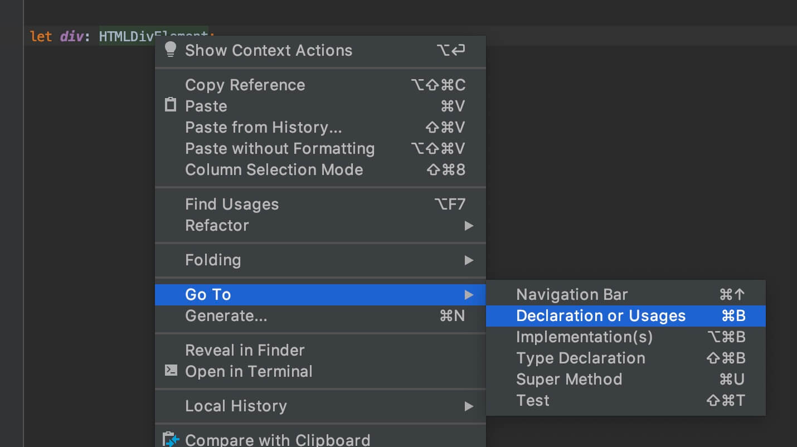Click the Paste clipboard icon
Viewport: 797px width, 447px height.
(x=171, y=105)
